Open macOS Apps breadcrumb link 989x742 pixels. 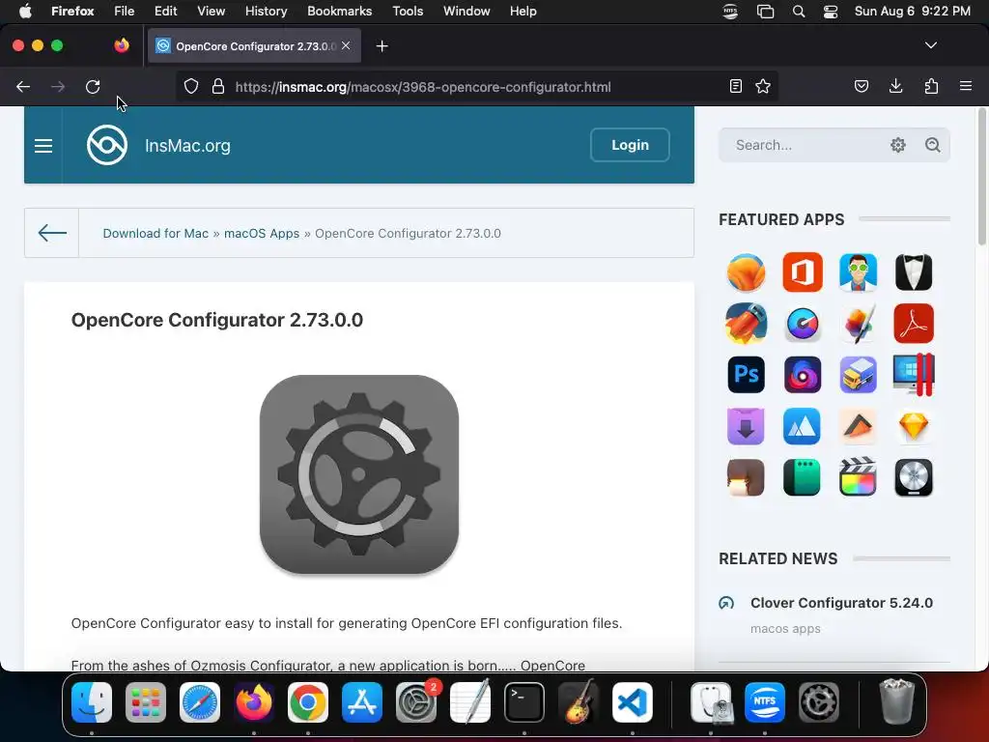tap(261, 234)
